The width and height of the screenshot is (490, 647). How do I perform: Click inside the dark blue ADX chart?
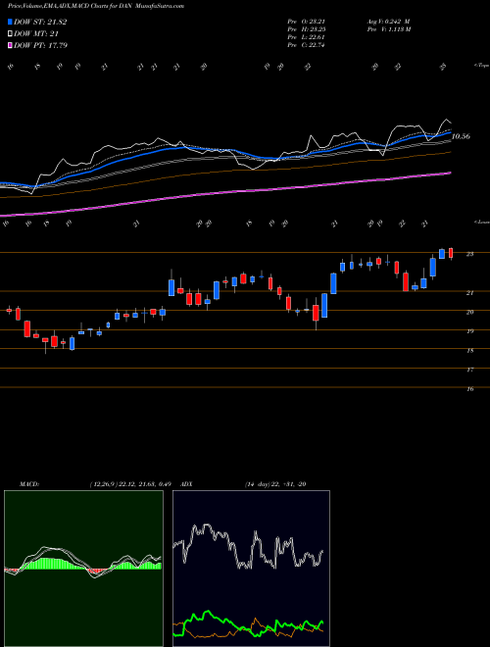(251, 569)
